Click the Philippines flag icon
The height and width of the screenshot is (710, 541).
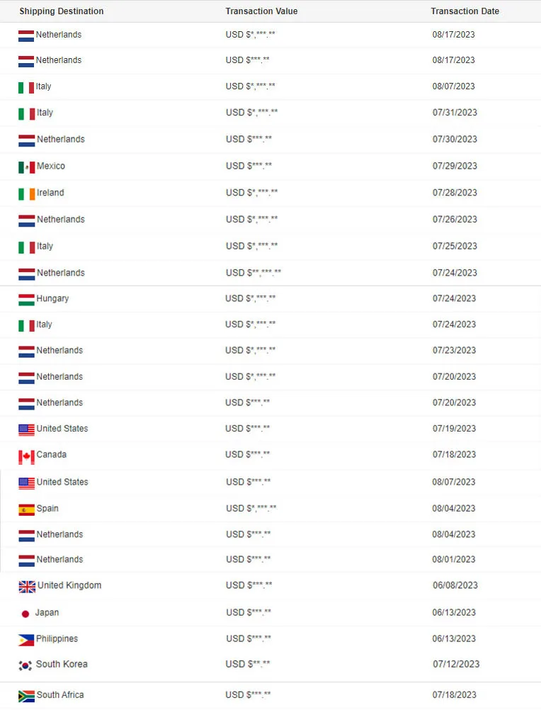click(26, 640)
